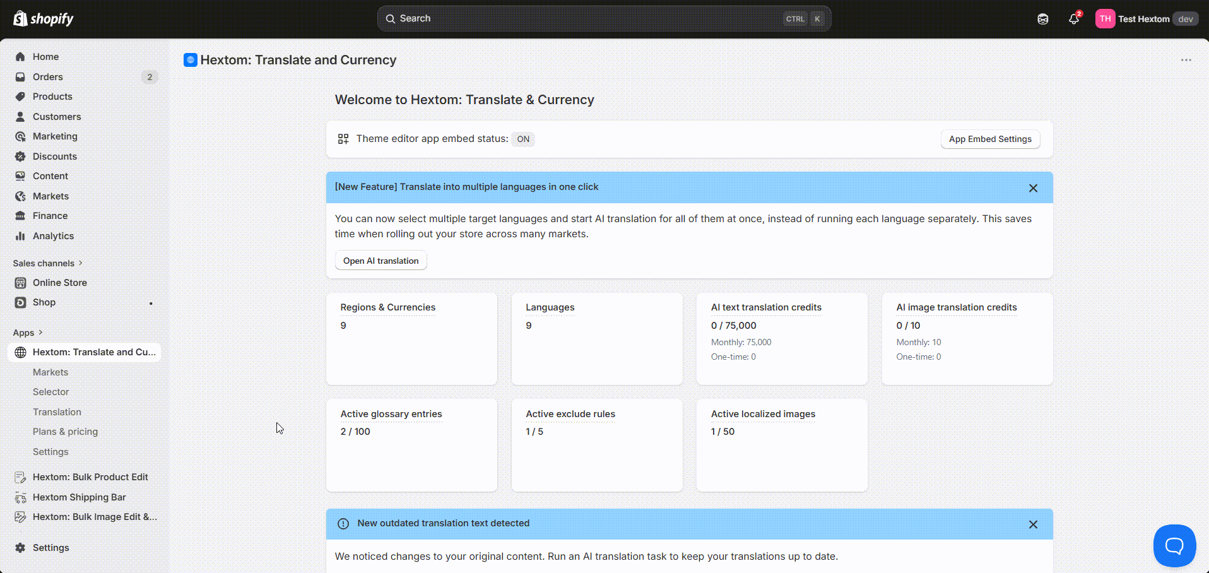Click the app embed grid icon
This screenshot has width=1209, height=573.
click(343, 139)
